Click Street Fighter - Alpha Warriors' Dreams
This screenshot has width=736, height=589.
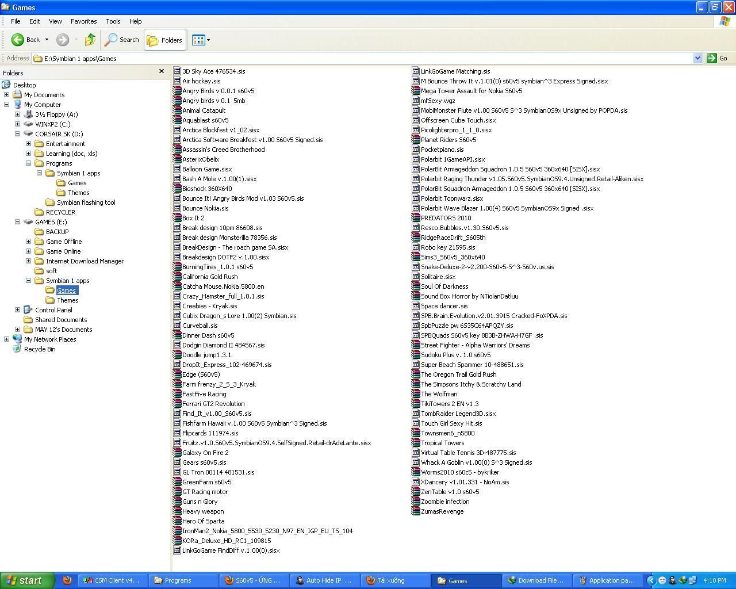click(475, 345)
